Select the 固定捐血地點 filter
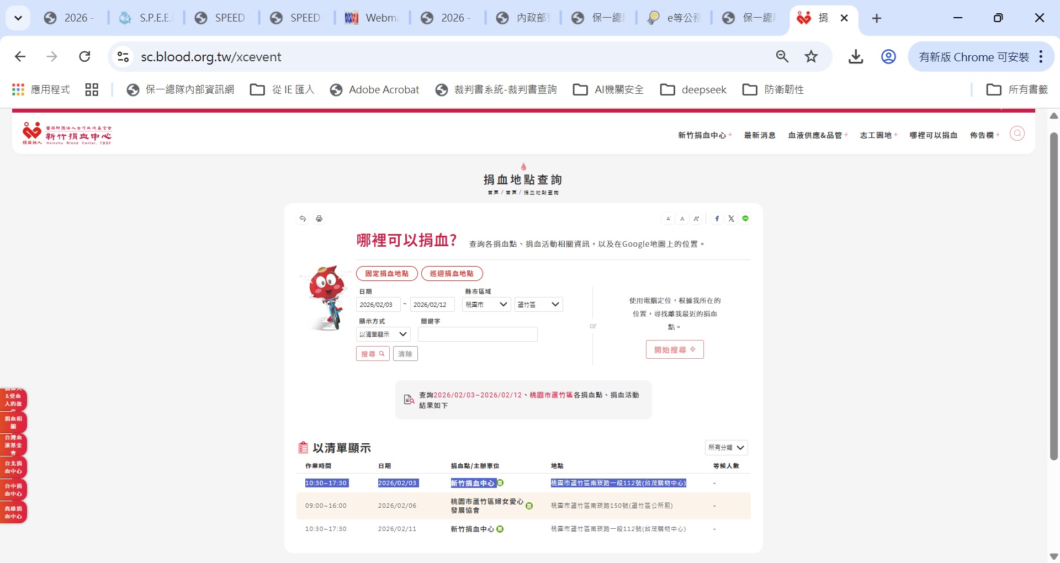 coord(386,274)
